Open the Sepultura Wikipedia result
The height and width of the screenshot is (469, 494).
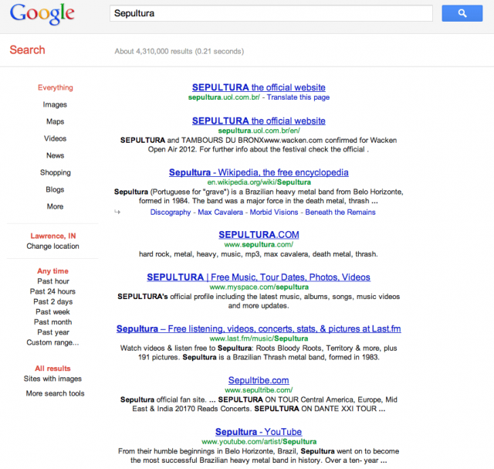259,172
